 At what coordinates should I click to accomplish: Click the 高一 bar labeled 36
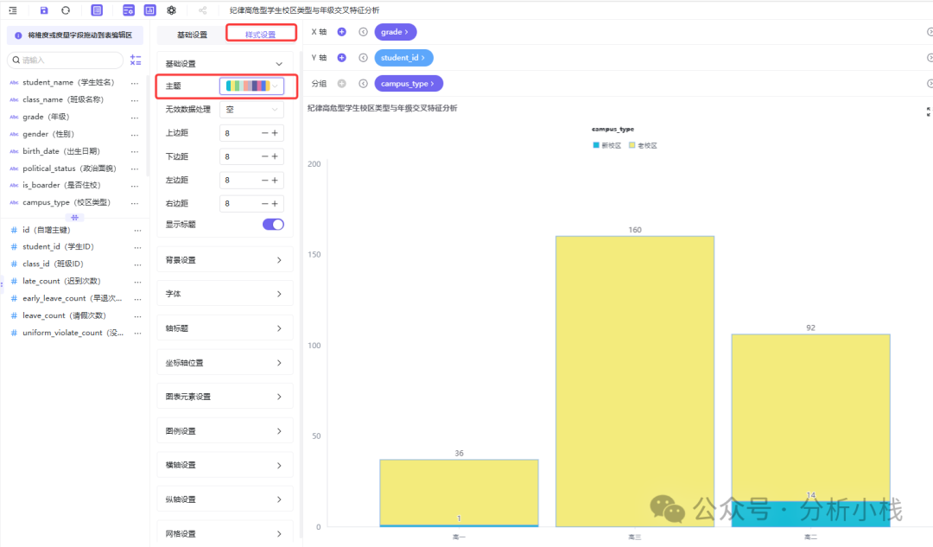(x=459, y=493)
